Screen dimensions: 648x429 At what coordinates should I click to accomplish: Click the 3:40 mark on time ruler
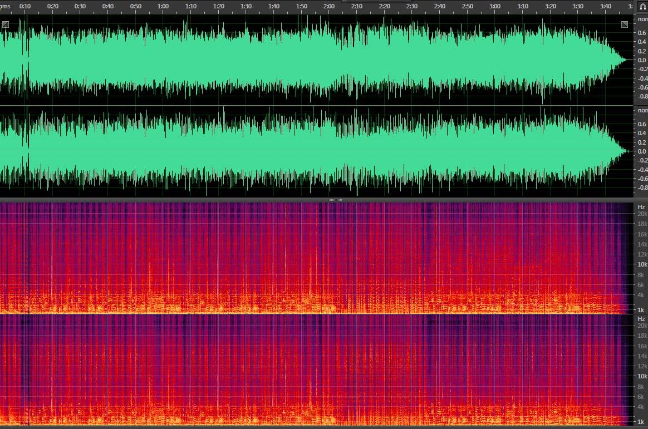pos(606,6)
